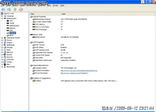Click the Back arrow toolbar icon
Screen dimensions: 156x112
coord(3,10)
